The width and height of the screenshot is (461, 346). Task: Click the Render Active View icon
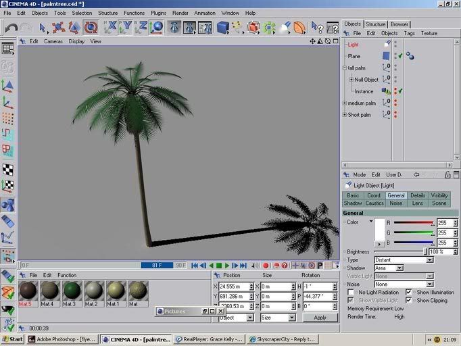point(174,28)
